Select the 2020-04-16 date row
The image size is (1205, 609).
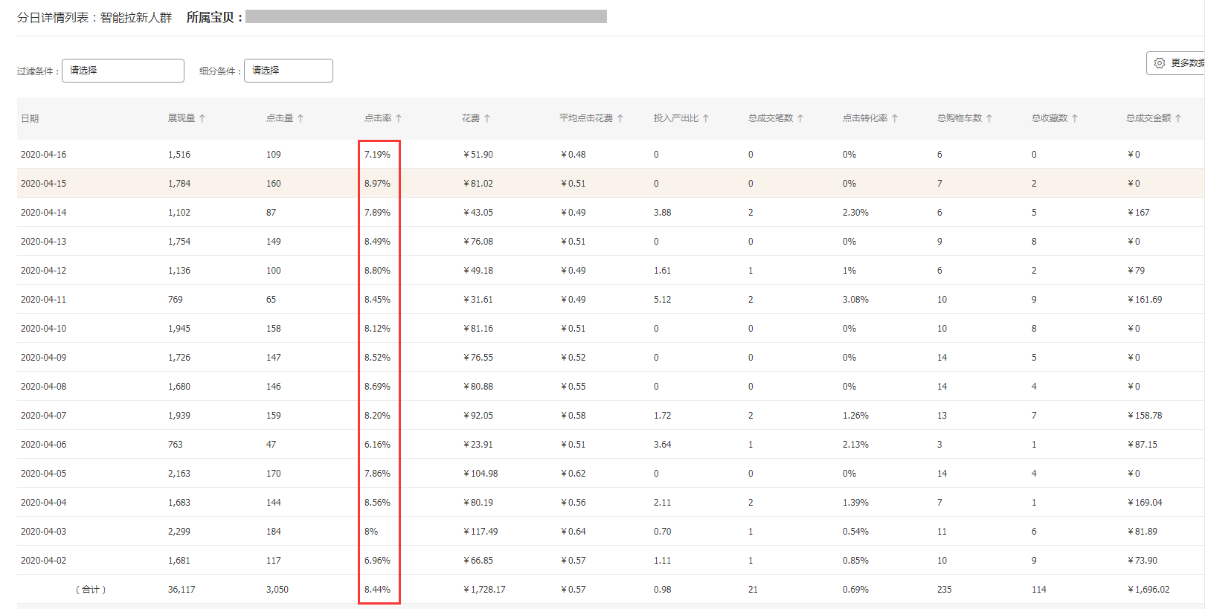click(x=43, y=155)
